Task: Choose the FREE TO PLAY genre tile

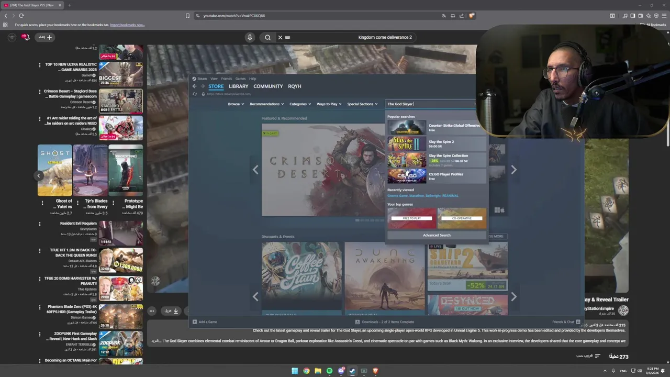Action: point(411,218)
